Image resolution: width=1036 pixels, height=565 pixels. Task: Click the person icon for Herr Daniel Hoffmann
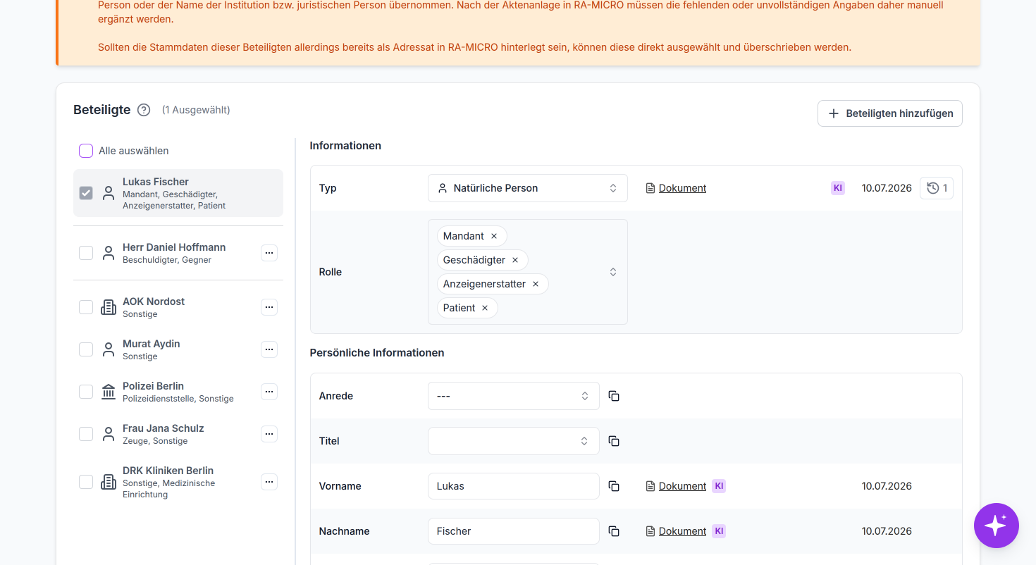point(109,253)
